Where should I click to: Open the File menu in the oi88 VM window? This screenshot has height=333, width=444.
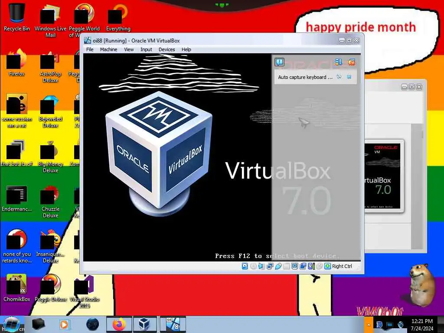[x=90, y=49]
